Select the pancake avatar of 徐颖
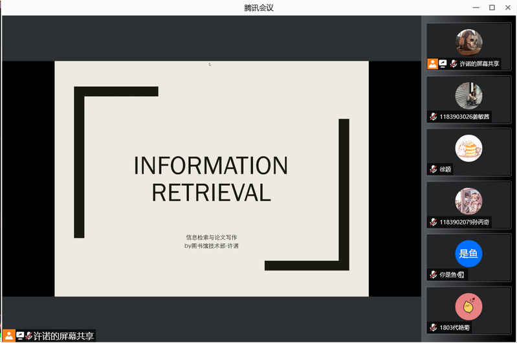This screenshot has width=517, height=343. 468,148
